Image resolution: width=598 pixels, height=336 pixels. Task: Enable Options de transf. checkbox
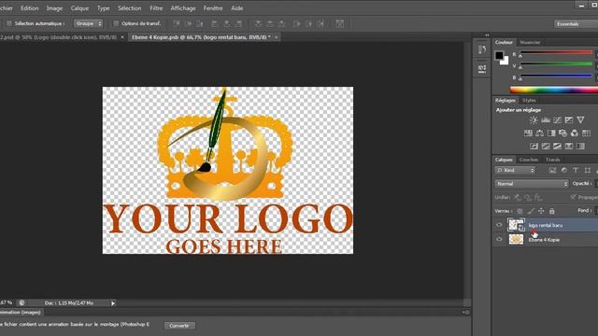pyautogui.click(x=116, y=23)
